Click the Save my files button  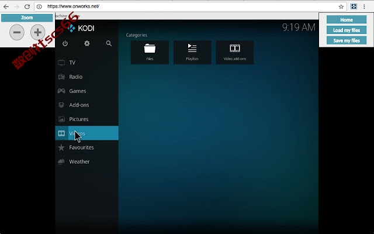coord(347,40)
